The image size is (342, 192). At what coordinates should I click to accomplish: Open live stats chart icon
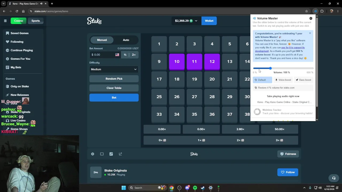pyautogui.click(x=111, y=154)
